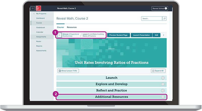Click the Reveal Math, Course 2 page heading
The image size is (202, 111).
[x=72, y=19]
